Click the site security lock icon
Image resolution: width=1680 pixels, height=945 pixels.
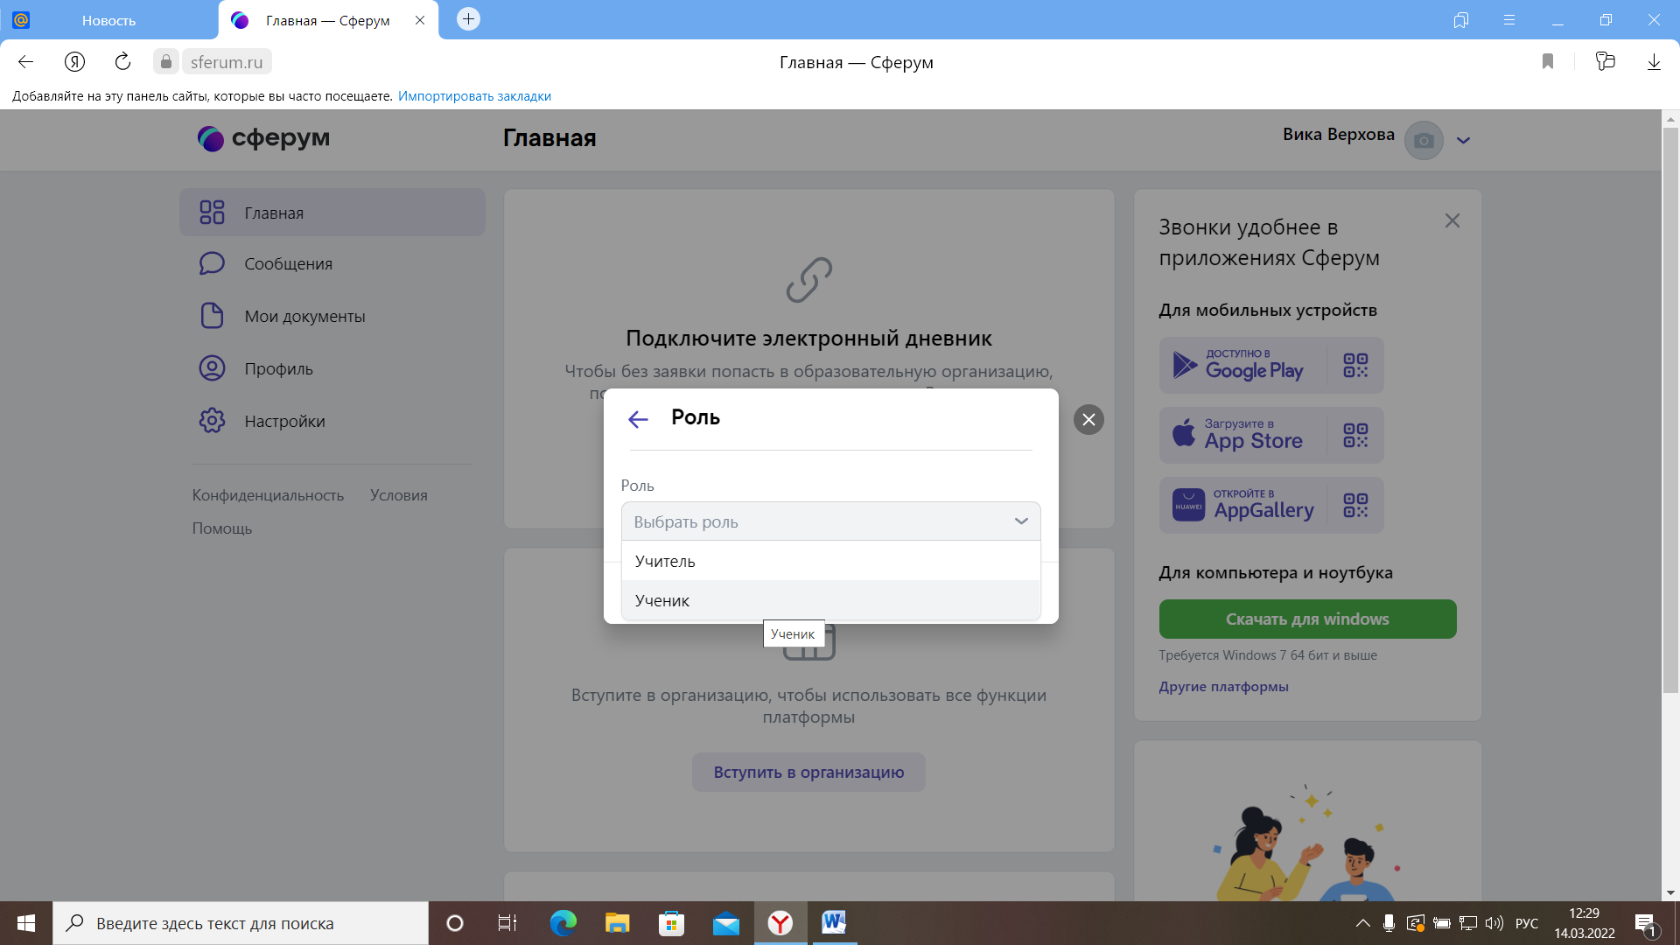click(166, 61)
